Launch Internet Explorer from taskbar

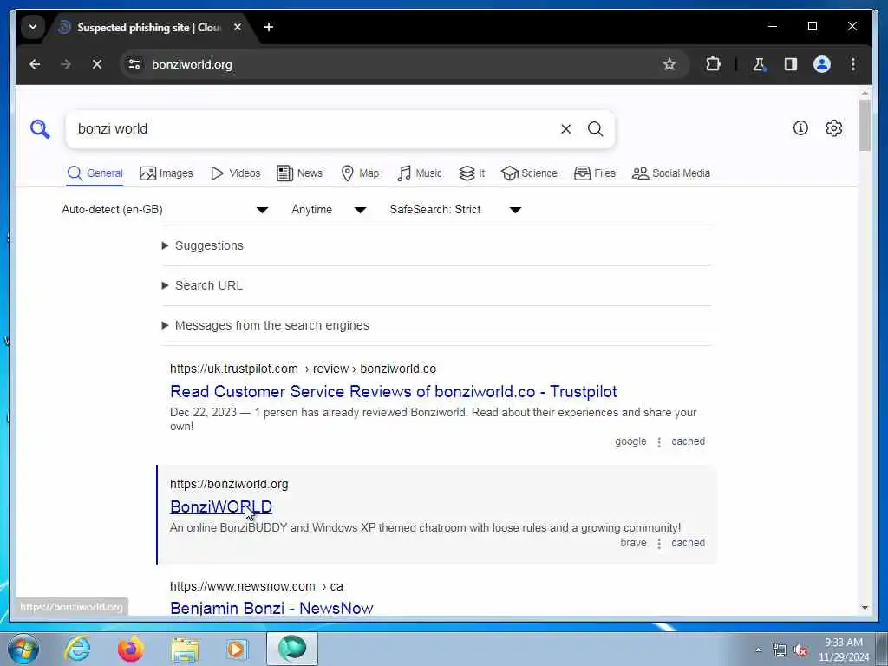click(77, 649)
